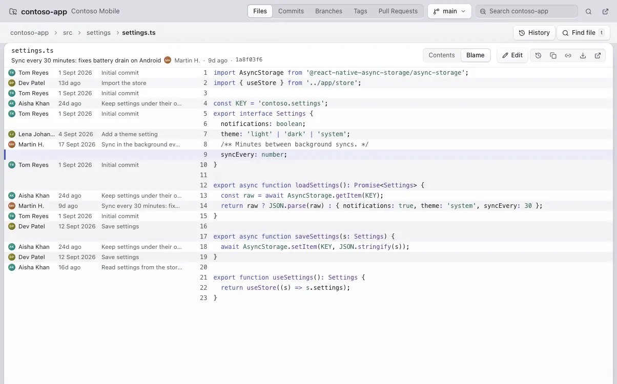The height and width of the screenshot is (384, 617).
Task: Click Dev Patel avatar on line 19
Action: 12,257
